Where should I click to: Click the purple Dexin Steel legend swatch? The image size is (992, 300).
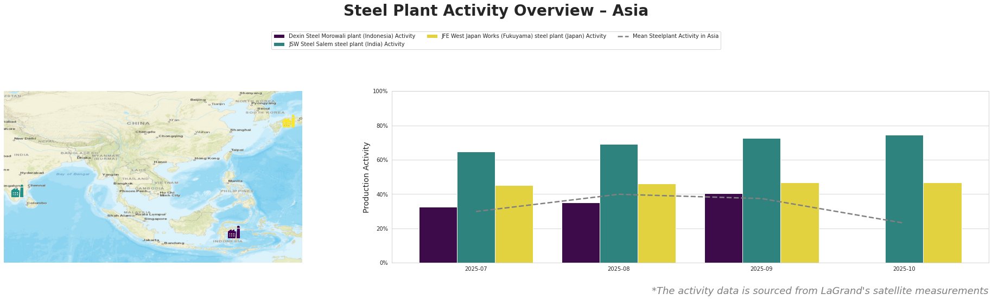pos(279,36)
